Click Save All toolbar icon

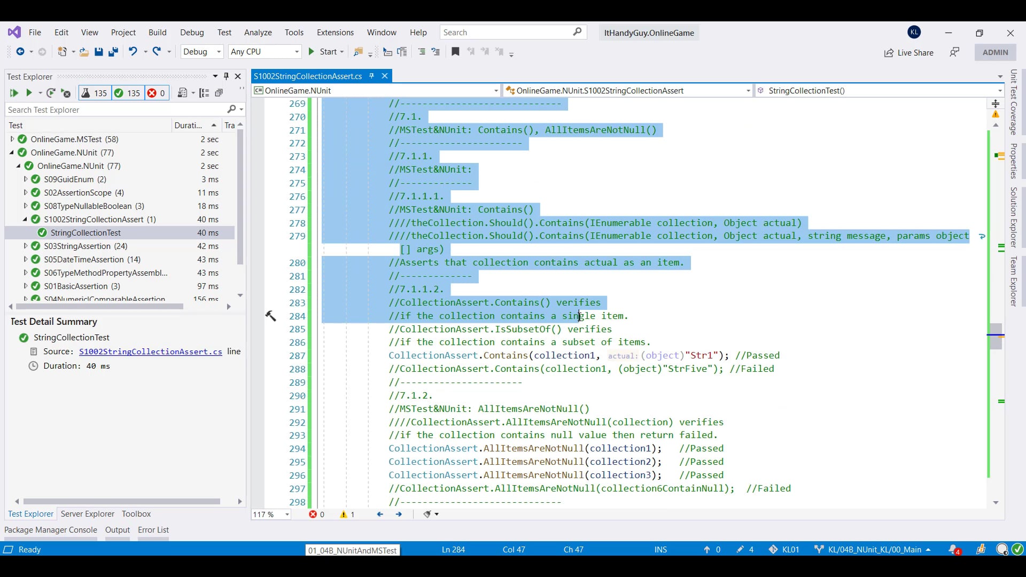113,52
